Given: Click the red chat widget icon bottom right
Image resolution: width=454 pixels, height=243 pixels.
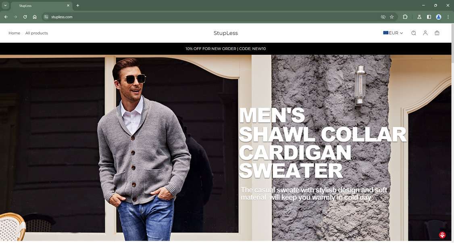Looking at the screenshot, I should pyautogui.click(x=442, y=235).
